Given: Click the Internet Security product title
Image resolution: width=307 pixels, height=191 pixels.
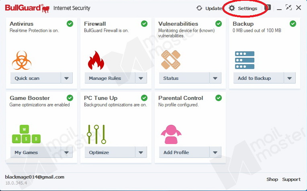Looking at the screenshot, I should pyautogui.click(x=72, y=8).
